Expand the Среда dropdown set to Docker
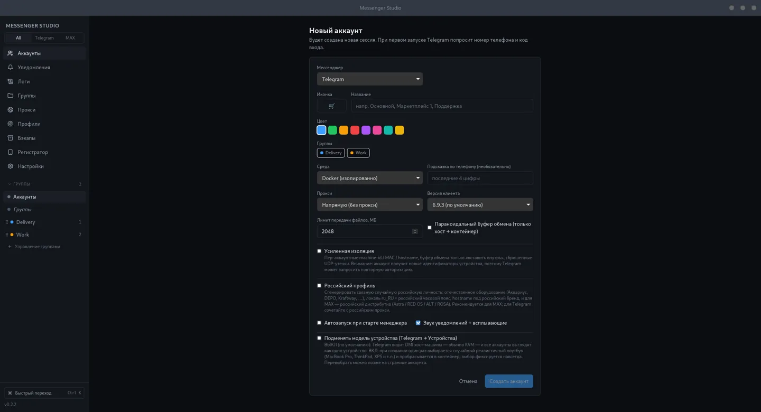Image resolution: width=761 pixels, height=412 pixels. 369,178
